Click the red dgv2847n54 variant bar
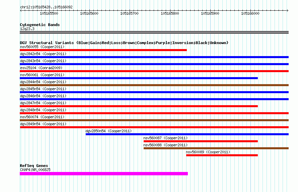Image resolution: width=298 pixels, height=192 pixels. tap(139, 106)
